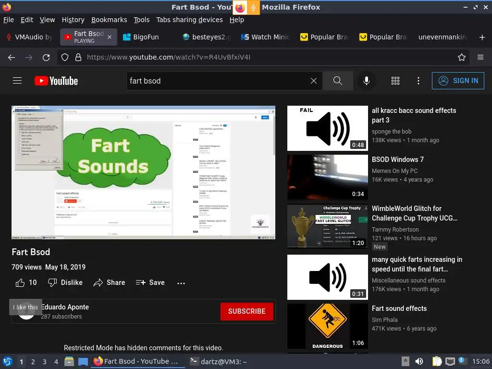The height and width of the screenshot is (369, 492).
Task: Open the BSOD Windows 7 thumbnail
Action: 328,178
